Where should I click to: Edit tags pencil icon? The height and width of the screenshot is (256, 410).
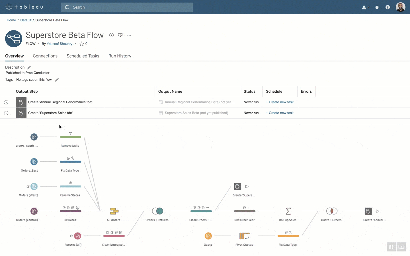click(x=57, y=80)
